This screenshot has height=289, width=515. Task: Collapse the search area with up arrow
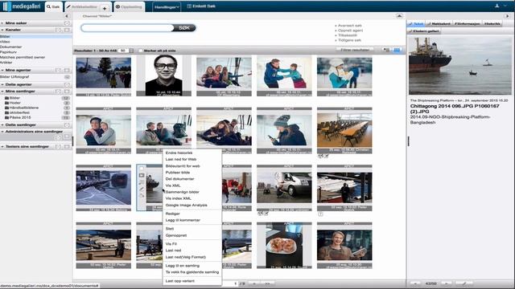point(399,16)
